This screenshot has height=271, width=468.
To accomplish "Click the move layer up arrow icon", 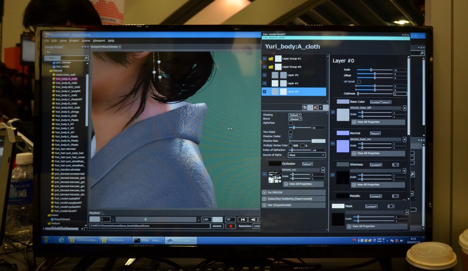I will [x=321, y=107].
